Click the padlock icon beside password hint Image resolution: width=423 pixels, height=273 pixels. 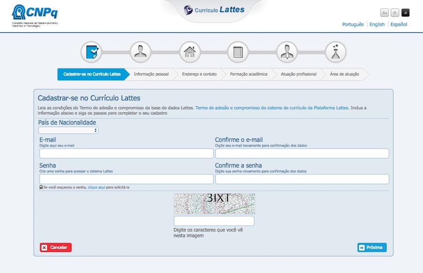point(41,187)
